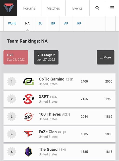The height and width of the screenshot is (161, 119).
Task: Open the OpTic Gaming team name link
Action: tap(51, 79)
